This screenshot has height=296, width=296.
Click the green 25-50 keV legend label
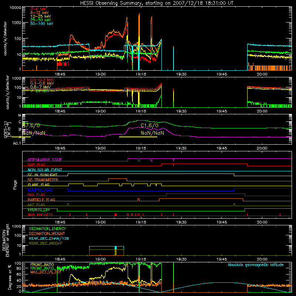pos(41,20)
